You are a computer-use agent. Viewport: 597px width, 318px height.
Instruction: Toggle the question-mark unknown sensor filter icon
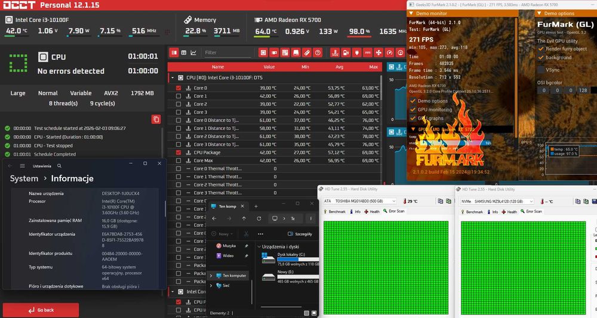(318, 53)
